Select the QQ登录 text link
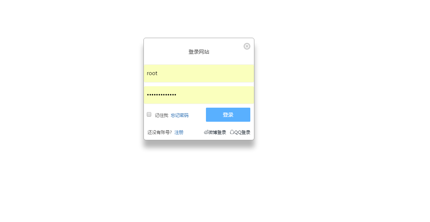Image resolution: width=430 pixels, height=222 pixels. click(x=242, y=132)
